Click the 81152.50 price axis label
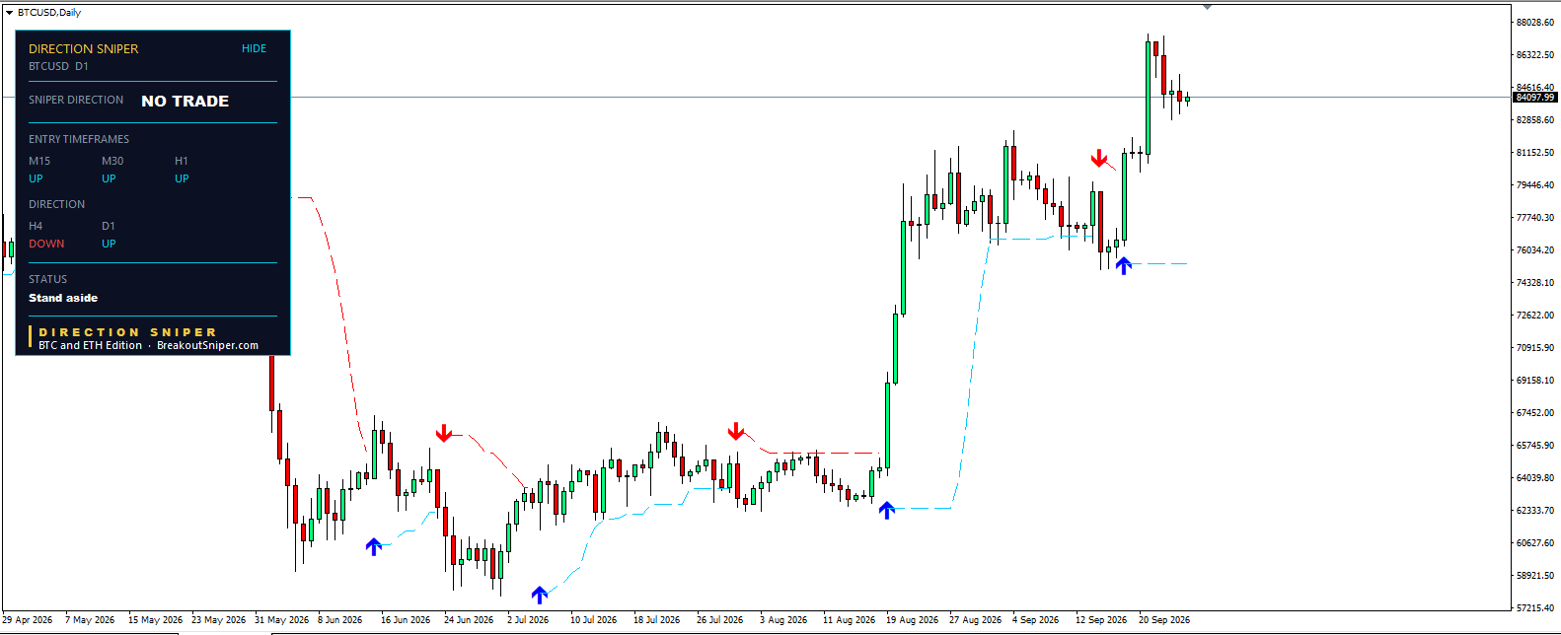This screenshot has height=635, width=1561. coord(1535,152)
